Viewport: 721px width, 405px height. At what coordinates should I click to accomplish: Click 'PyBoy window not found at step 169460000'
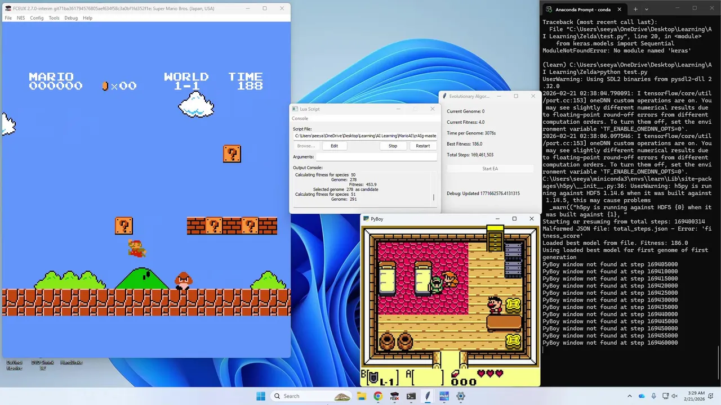pyautogui.click(x=610, y=343)
